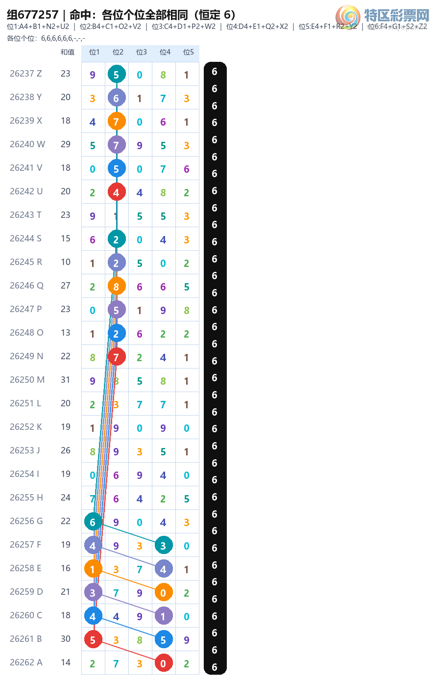This screenshot has width=434, height=686.
Task: Click the 特区彩票网 swirl logo
Action: pos(348,18)
